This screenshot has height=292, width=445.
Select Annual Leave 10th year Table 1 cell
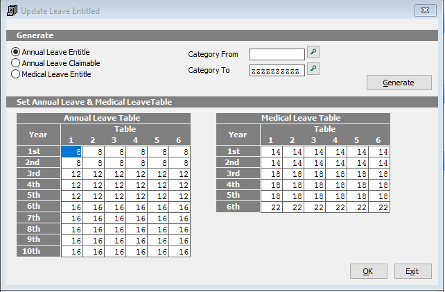coord(72,251)
